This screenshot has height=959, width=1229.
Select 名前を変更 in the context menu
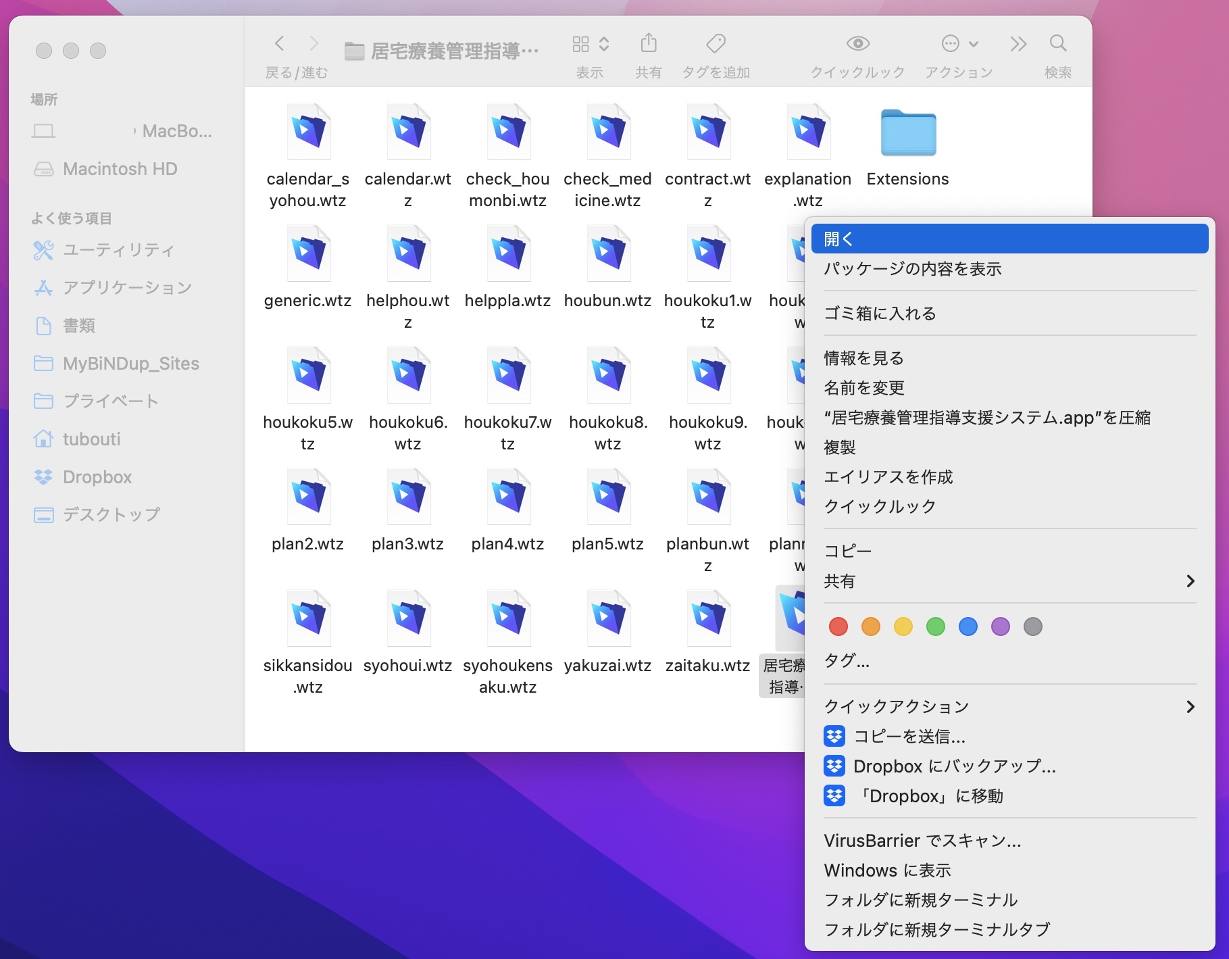tap(865, 388)
